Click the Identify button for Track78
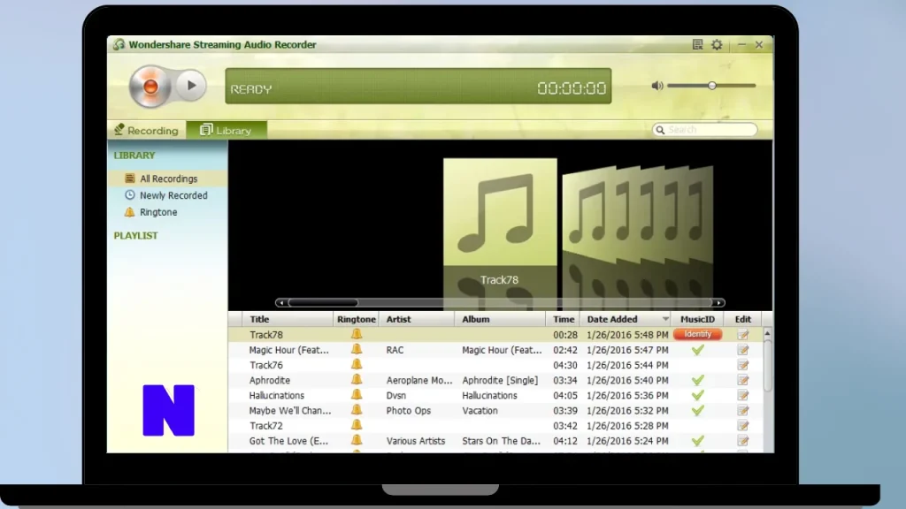 pos(697,334)
